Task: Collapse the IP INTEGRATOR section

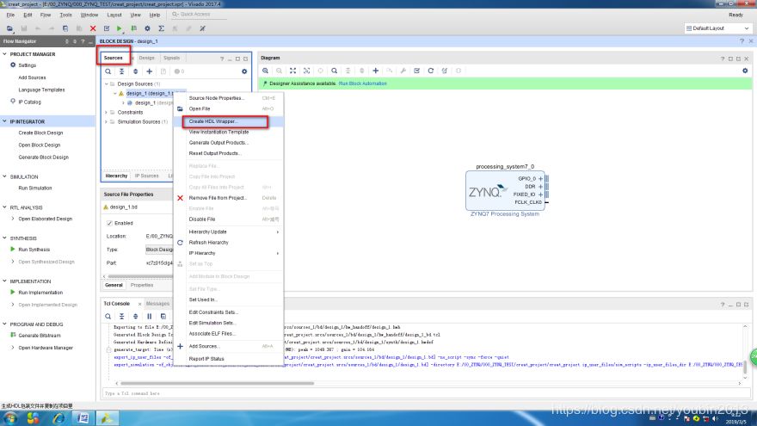Action: (5, 121)
